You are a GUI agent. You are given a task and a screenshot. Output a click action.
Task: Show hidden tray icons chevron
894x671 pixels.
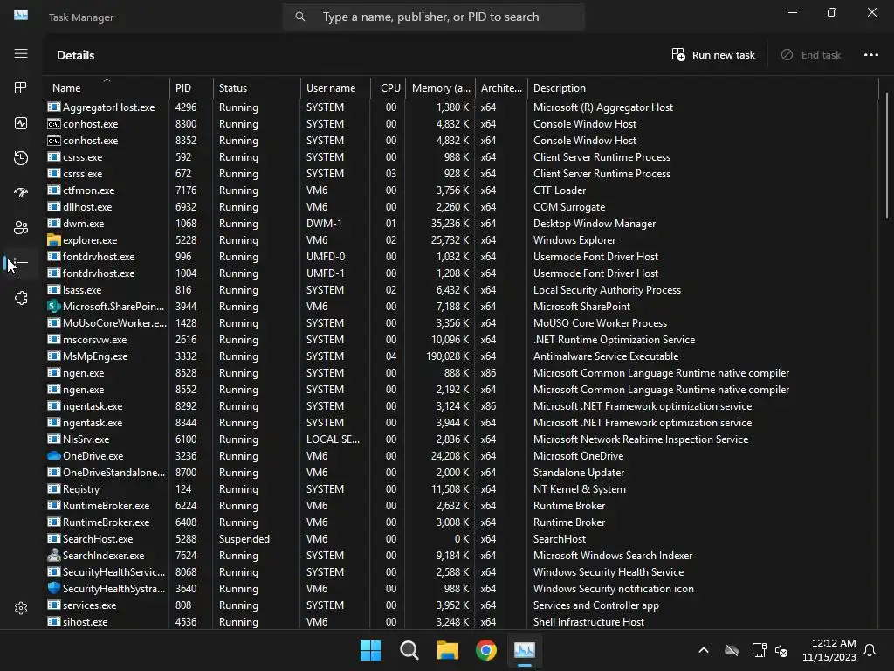[x=704, y=650]
